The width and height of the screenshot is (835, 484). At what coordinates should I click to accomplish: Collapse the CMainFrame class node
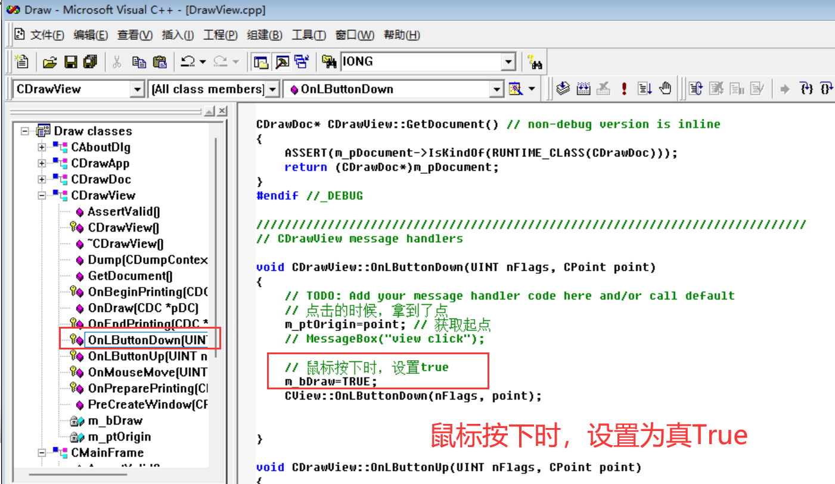(42, 452)
